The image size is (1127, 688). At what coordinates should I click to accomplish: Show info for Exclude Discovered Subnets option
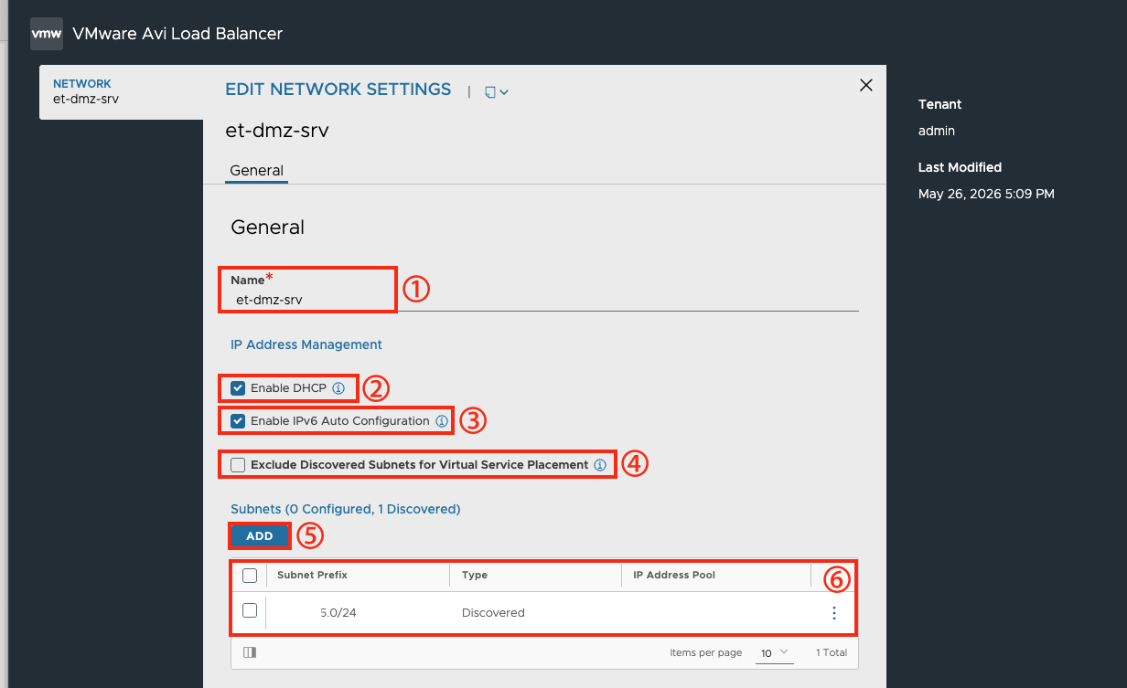coord(600,465)
